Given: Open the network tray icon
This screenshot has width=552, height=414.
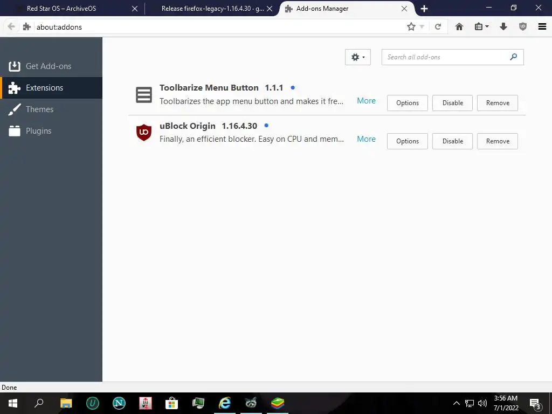Looking at the screenshot, I should [x=470, y=403].
